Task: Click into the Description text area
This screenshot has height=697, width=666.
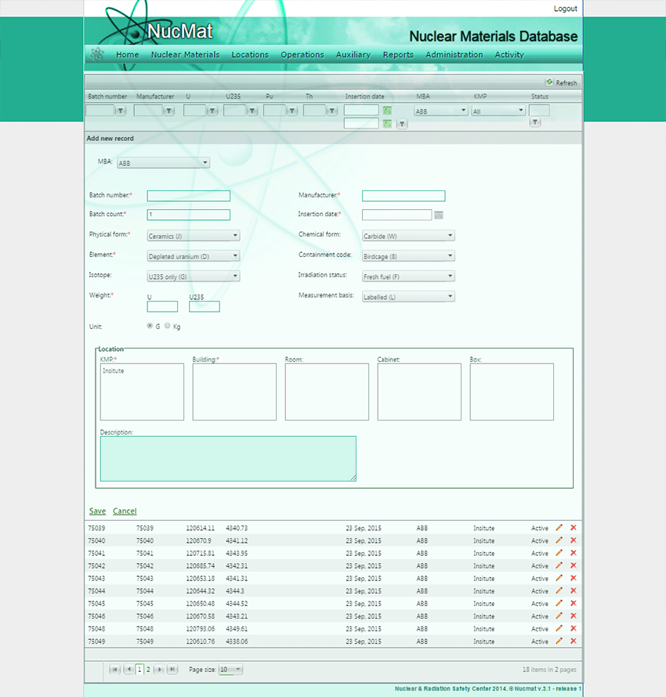Action: point(228,458)
